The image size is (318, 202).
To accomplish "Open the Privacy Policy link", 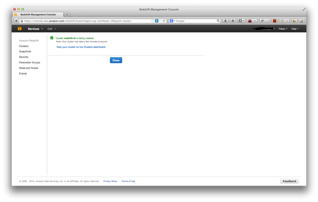I will (110, 181).
